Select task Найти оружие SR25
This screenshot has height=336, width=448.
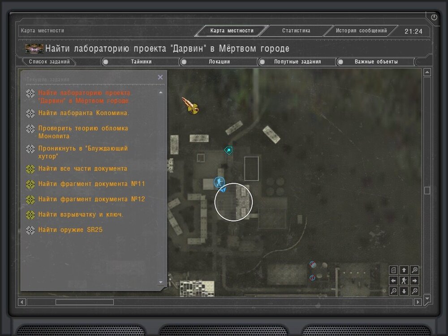click(x=70, y=230)
